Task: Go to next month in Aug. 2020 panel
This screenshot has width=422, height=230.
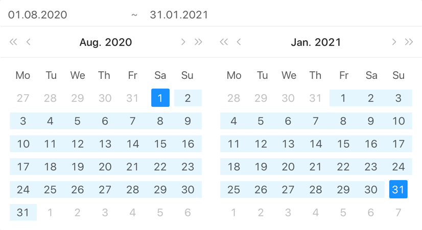Action: pyautogui.click(x=183, y=42)
